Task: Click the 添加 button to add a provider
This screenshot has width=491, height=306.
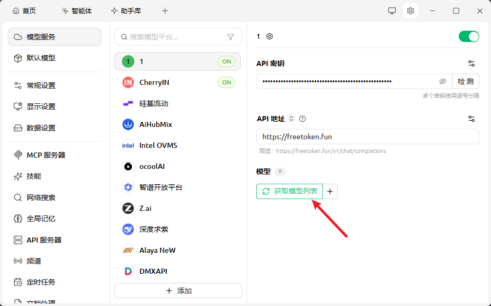Action: pyautogui.click(x=178, y=291)
